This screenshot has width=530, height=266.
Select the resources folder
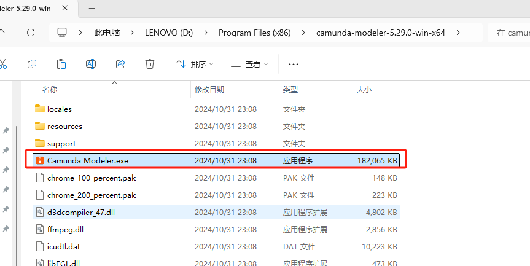point(216,127)
